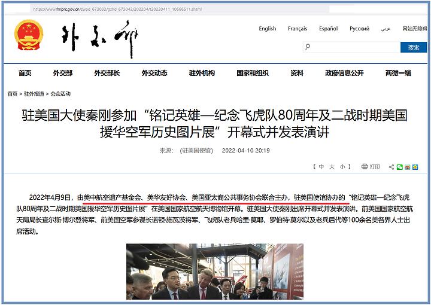Click the (驻美国使馆) source text

[196, 151]
